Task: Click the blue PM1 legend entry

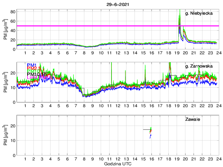Action: pos(32,65)
